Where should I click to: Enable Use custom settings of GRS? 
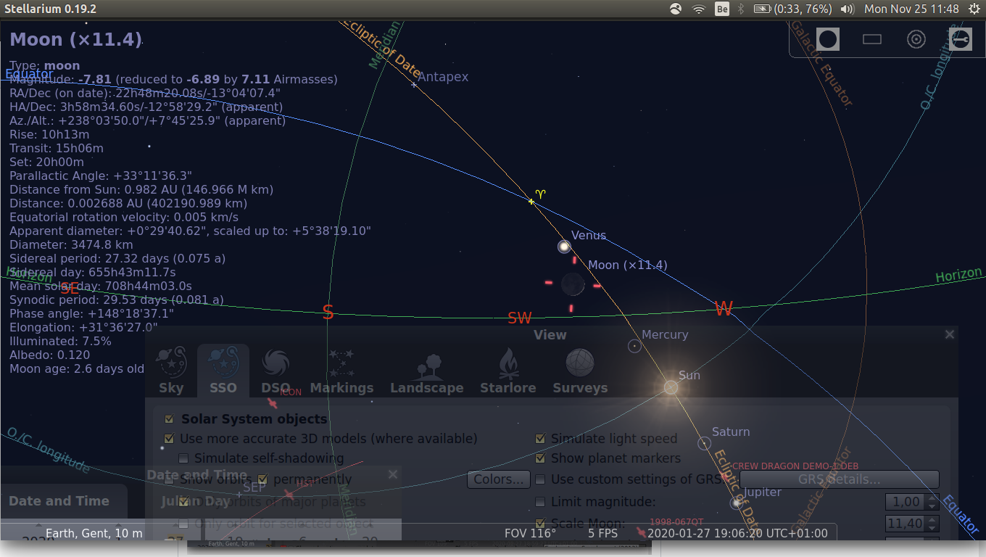tap(540, 479)
